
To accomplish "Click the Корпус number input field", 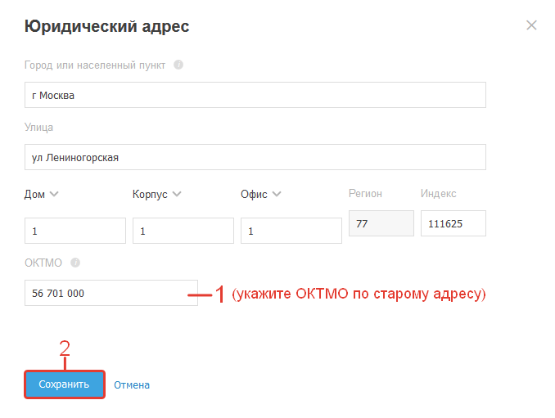I will click(x=183, y=231).
